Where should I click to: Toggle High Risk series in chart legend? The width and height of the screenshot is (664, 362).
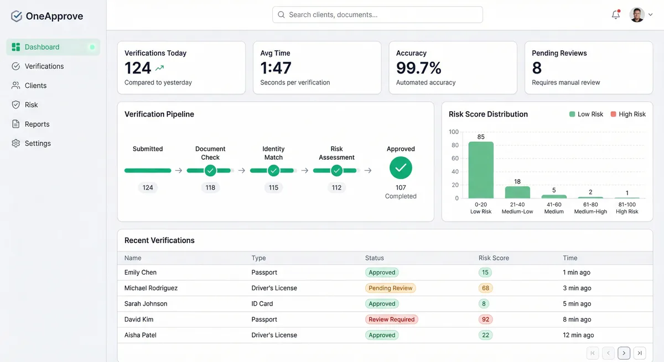[628, 114]
